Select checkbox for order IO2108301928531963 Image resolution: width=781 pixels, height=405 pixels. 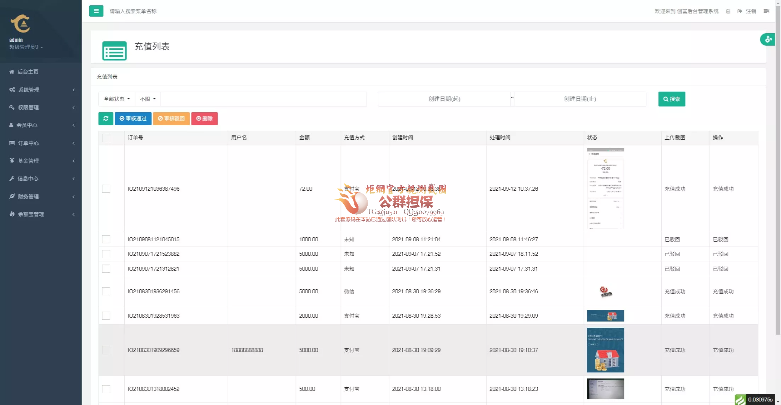[x=106, y=316]
